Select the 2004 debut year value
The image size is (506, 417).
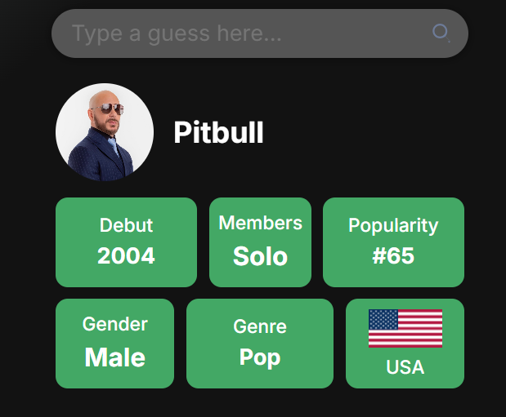(x=126, y=255)
